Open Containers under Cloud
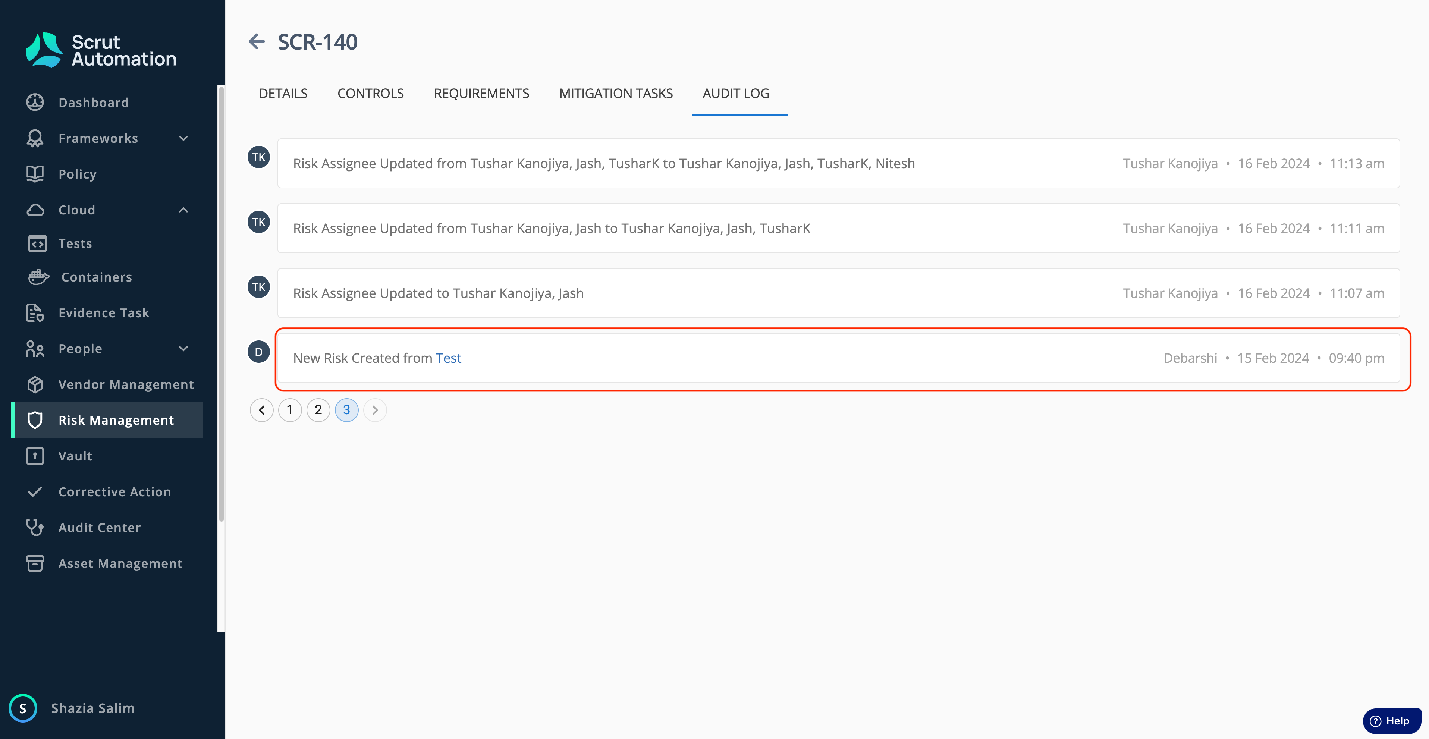 pyautogui.click(x=107, y=277)
